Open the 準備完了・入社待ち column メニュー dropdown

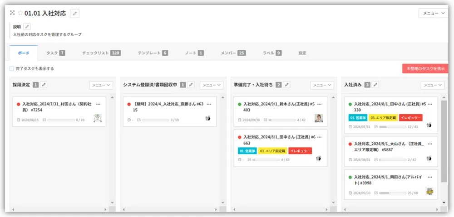tap(322, 85)
